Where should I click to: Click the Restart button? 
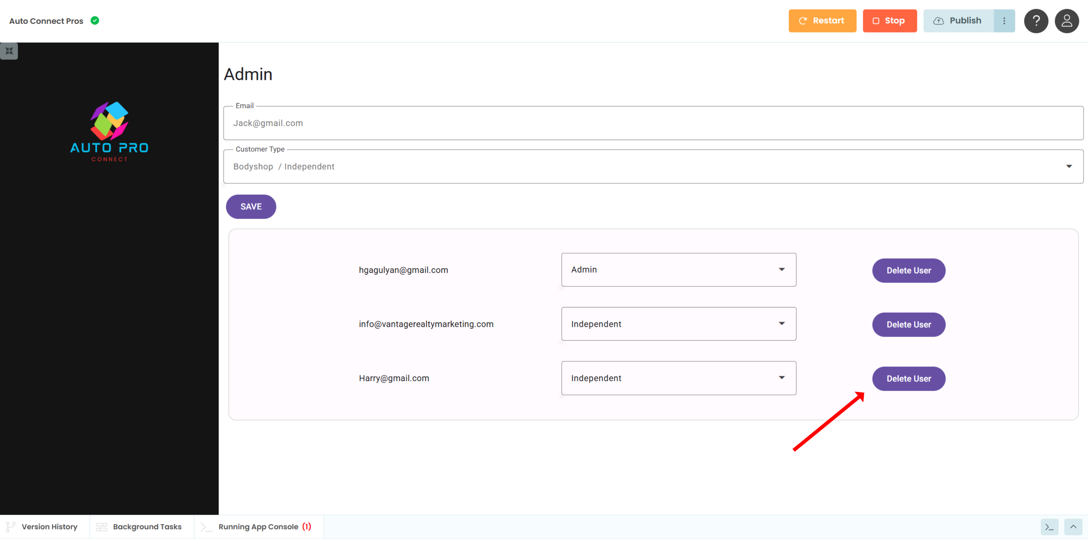pyautogui.click(x=822, y=21)
